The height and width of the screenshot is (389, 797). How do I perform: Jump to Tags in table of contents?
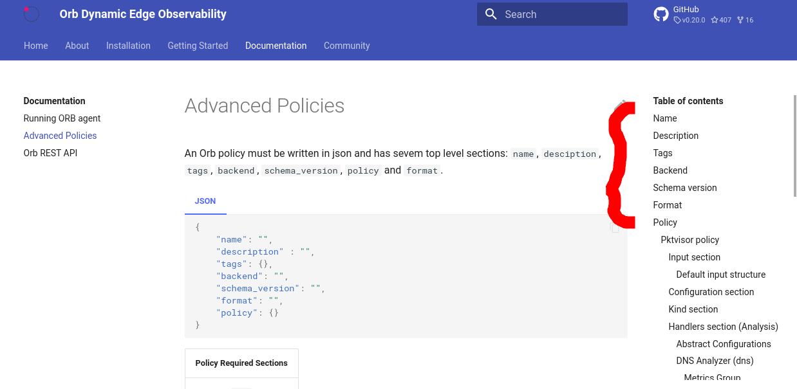(x=663, y=153)
